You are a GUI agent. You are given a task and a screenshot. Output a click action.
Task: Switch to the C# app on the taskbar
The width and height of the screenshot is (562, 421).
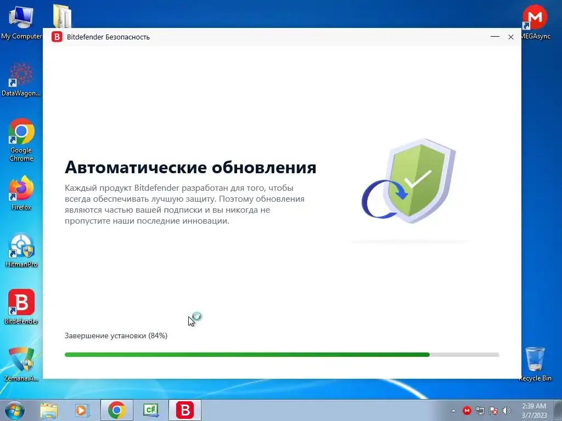click(x=150, y=410)
